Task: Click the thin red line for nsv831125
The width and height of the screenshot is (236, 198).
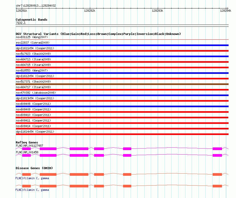Action: pos(122,40)
